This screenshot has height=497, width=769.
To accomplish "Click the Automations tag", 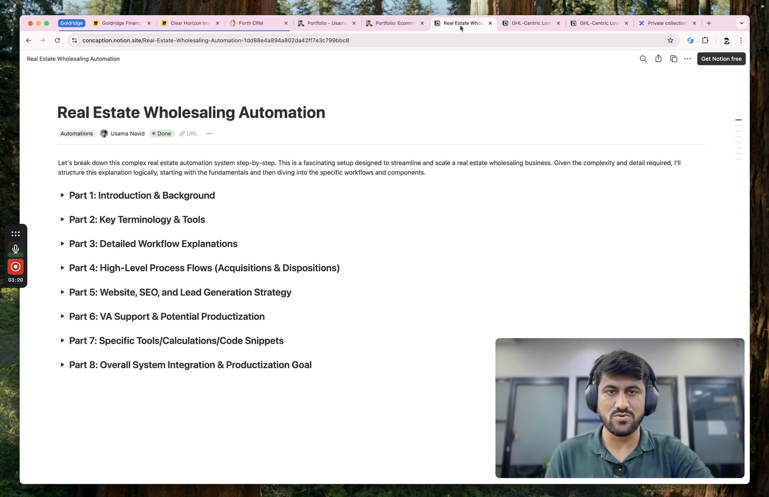I will tap(76, 133).
